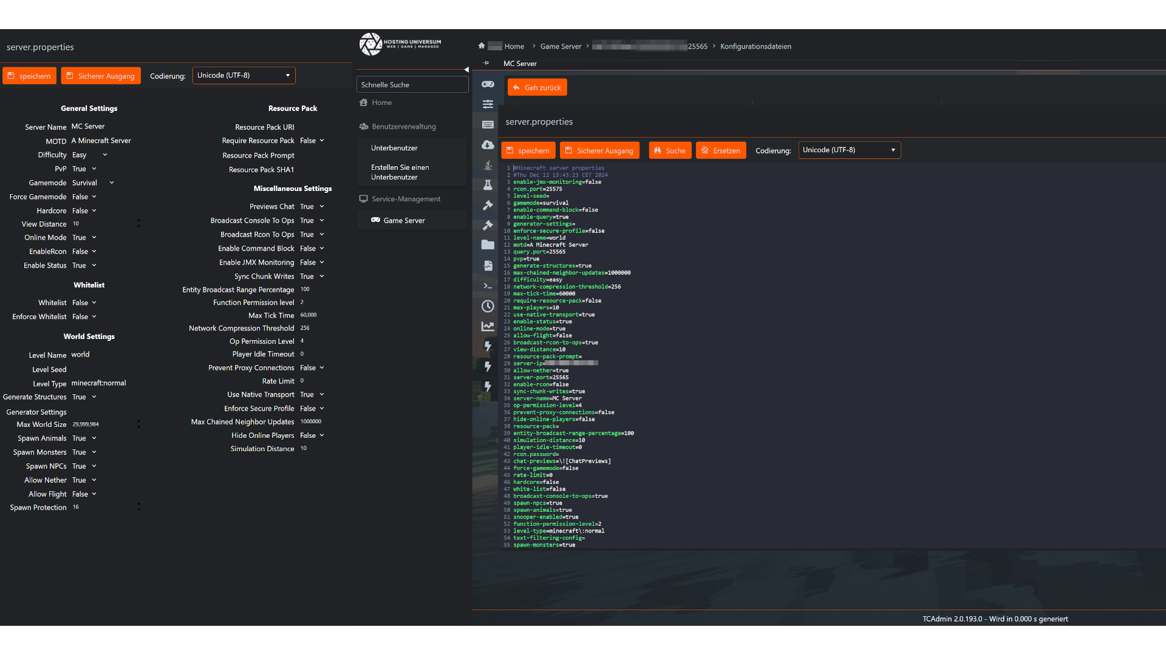The height and width of the screenshot is (655, 1166).
Task: Click the Geh zurück button
Action: [x=537, y=87]
